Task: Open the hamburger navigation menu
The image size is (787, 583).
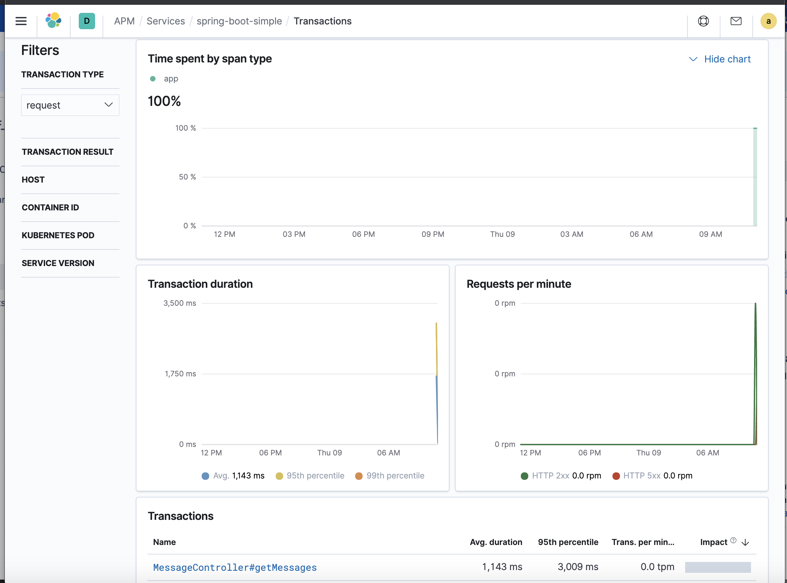Action: pos(21,21)
